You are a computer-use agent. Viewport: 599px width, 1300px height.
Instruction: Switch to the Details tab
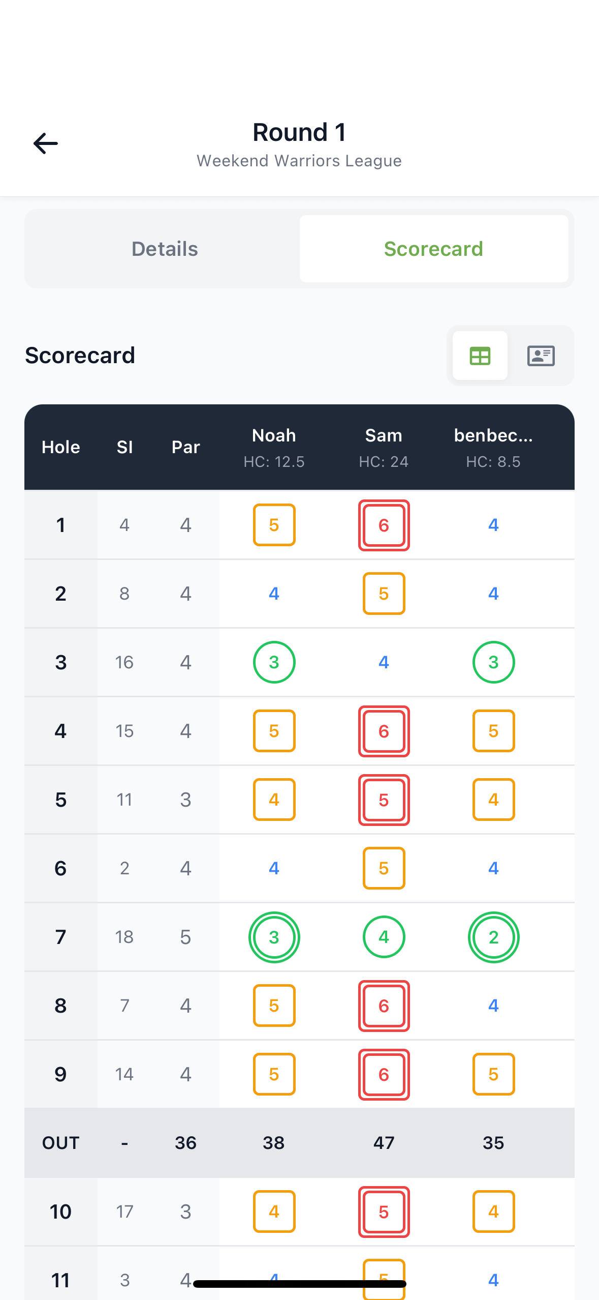tap(165, 249)
